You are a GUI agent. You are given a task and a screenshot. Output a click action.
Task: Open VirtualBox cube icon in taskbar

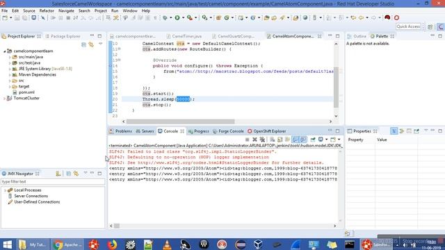258,244
